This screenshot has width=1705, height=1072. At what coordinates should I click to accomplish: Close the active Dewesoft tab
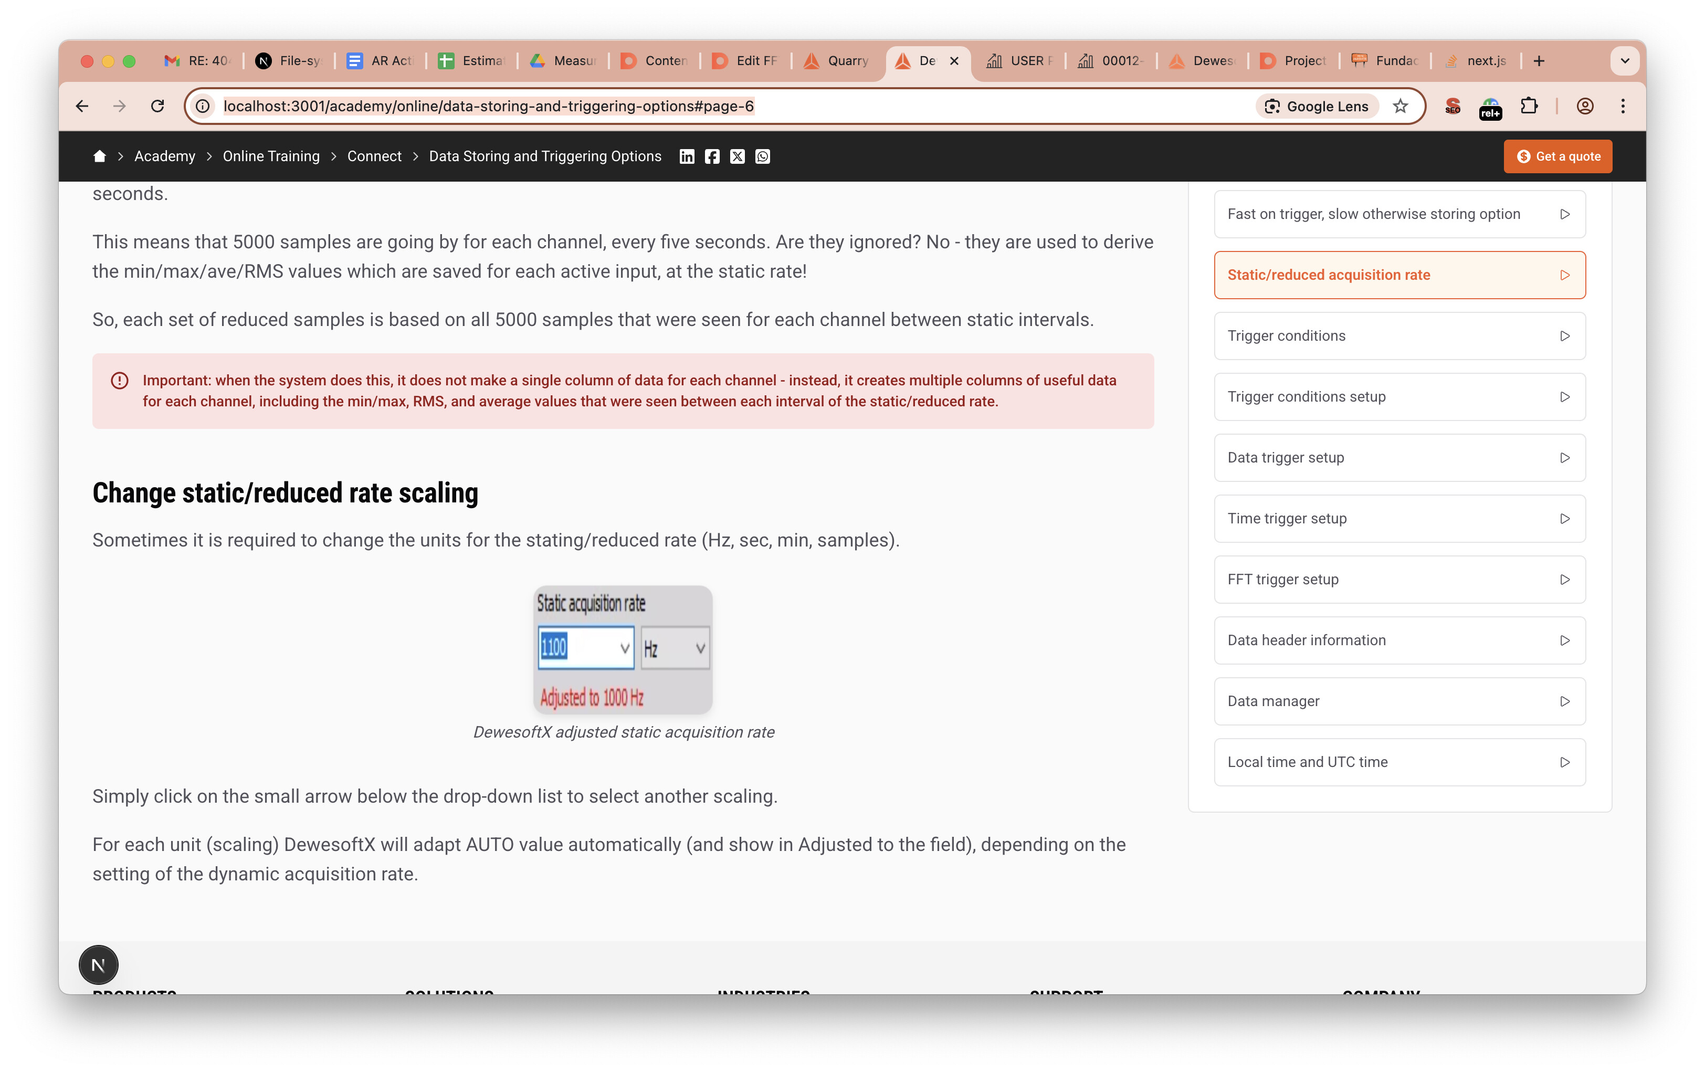coord(954,61)
